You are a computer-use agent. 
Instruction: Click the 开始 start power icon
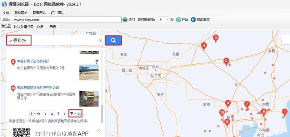click(178, 20)
